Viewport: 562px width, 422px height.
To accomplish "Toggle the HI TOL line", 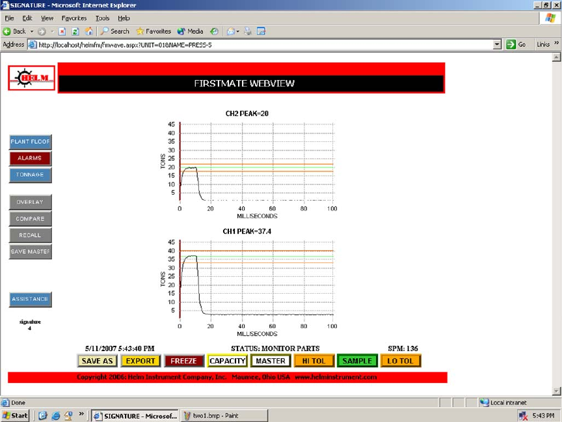I will [314, 361].
